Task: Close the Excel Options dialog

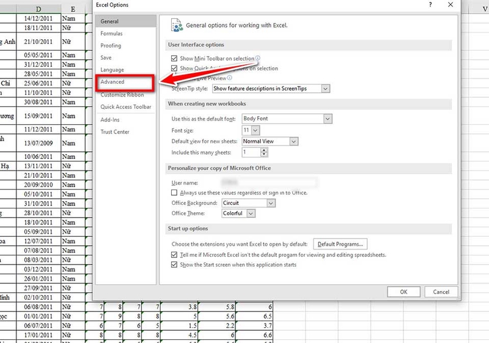Action: pos(450,5)
